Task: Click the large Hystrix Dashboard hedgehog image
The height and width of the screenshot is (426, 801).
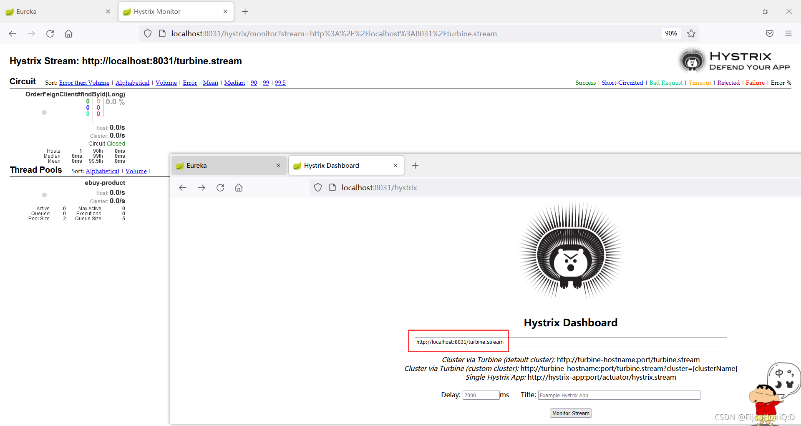Action: click(x=570, y=251)
